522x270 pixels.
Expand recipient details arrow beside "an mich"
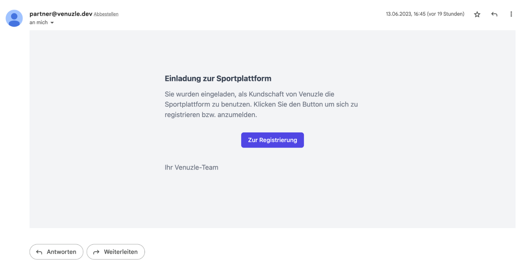tap(52, 23)
